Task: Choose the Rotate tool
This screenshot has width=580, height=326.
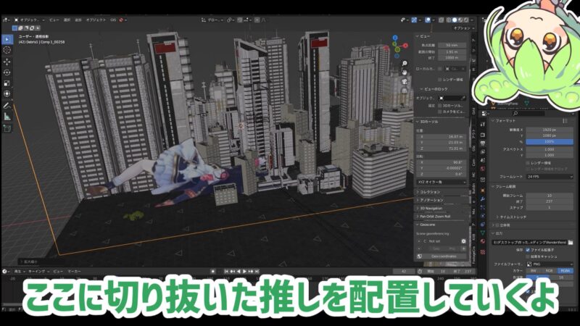Action: pyautogui.click(x=7, y=72)
